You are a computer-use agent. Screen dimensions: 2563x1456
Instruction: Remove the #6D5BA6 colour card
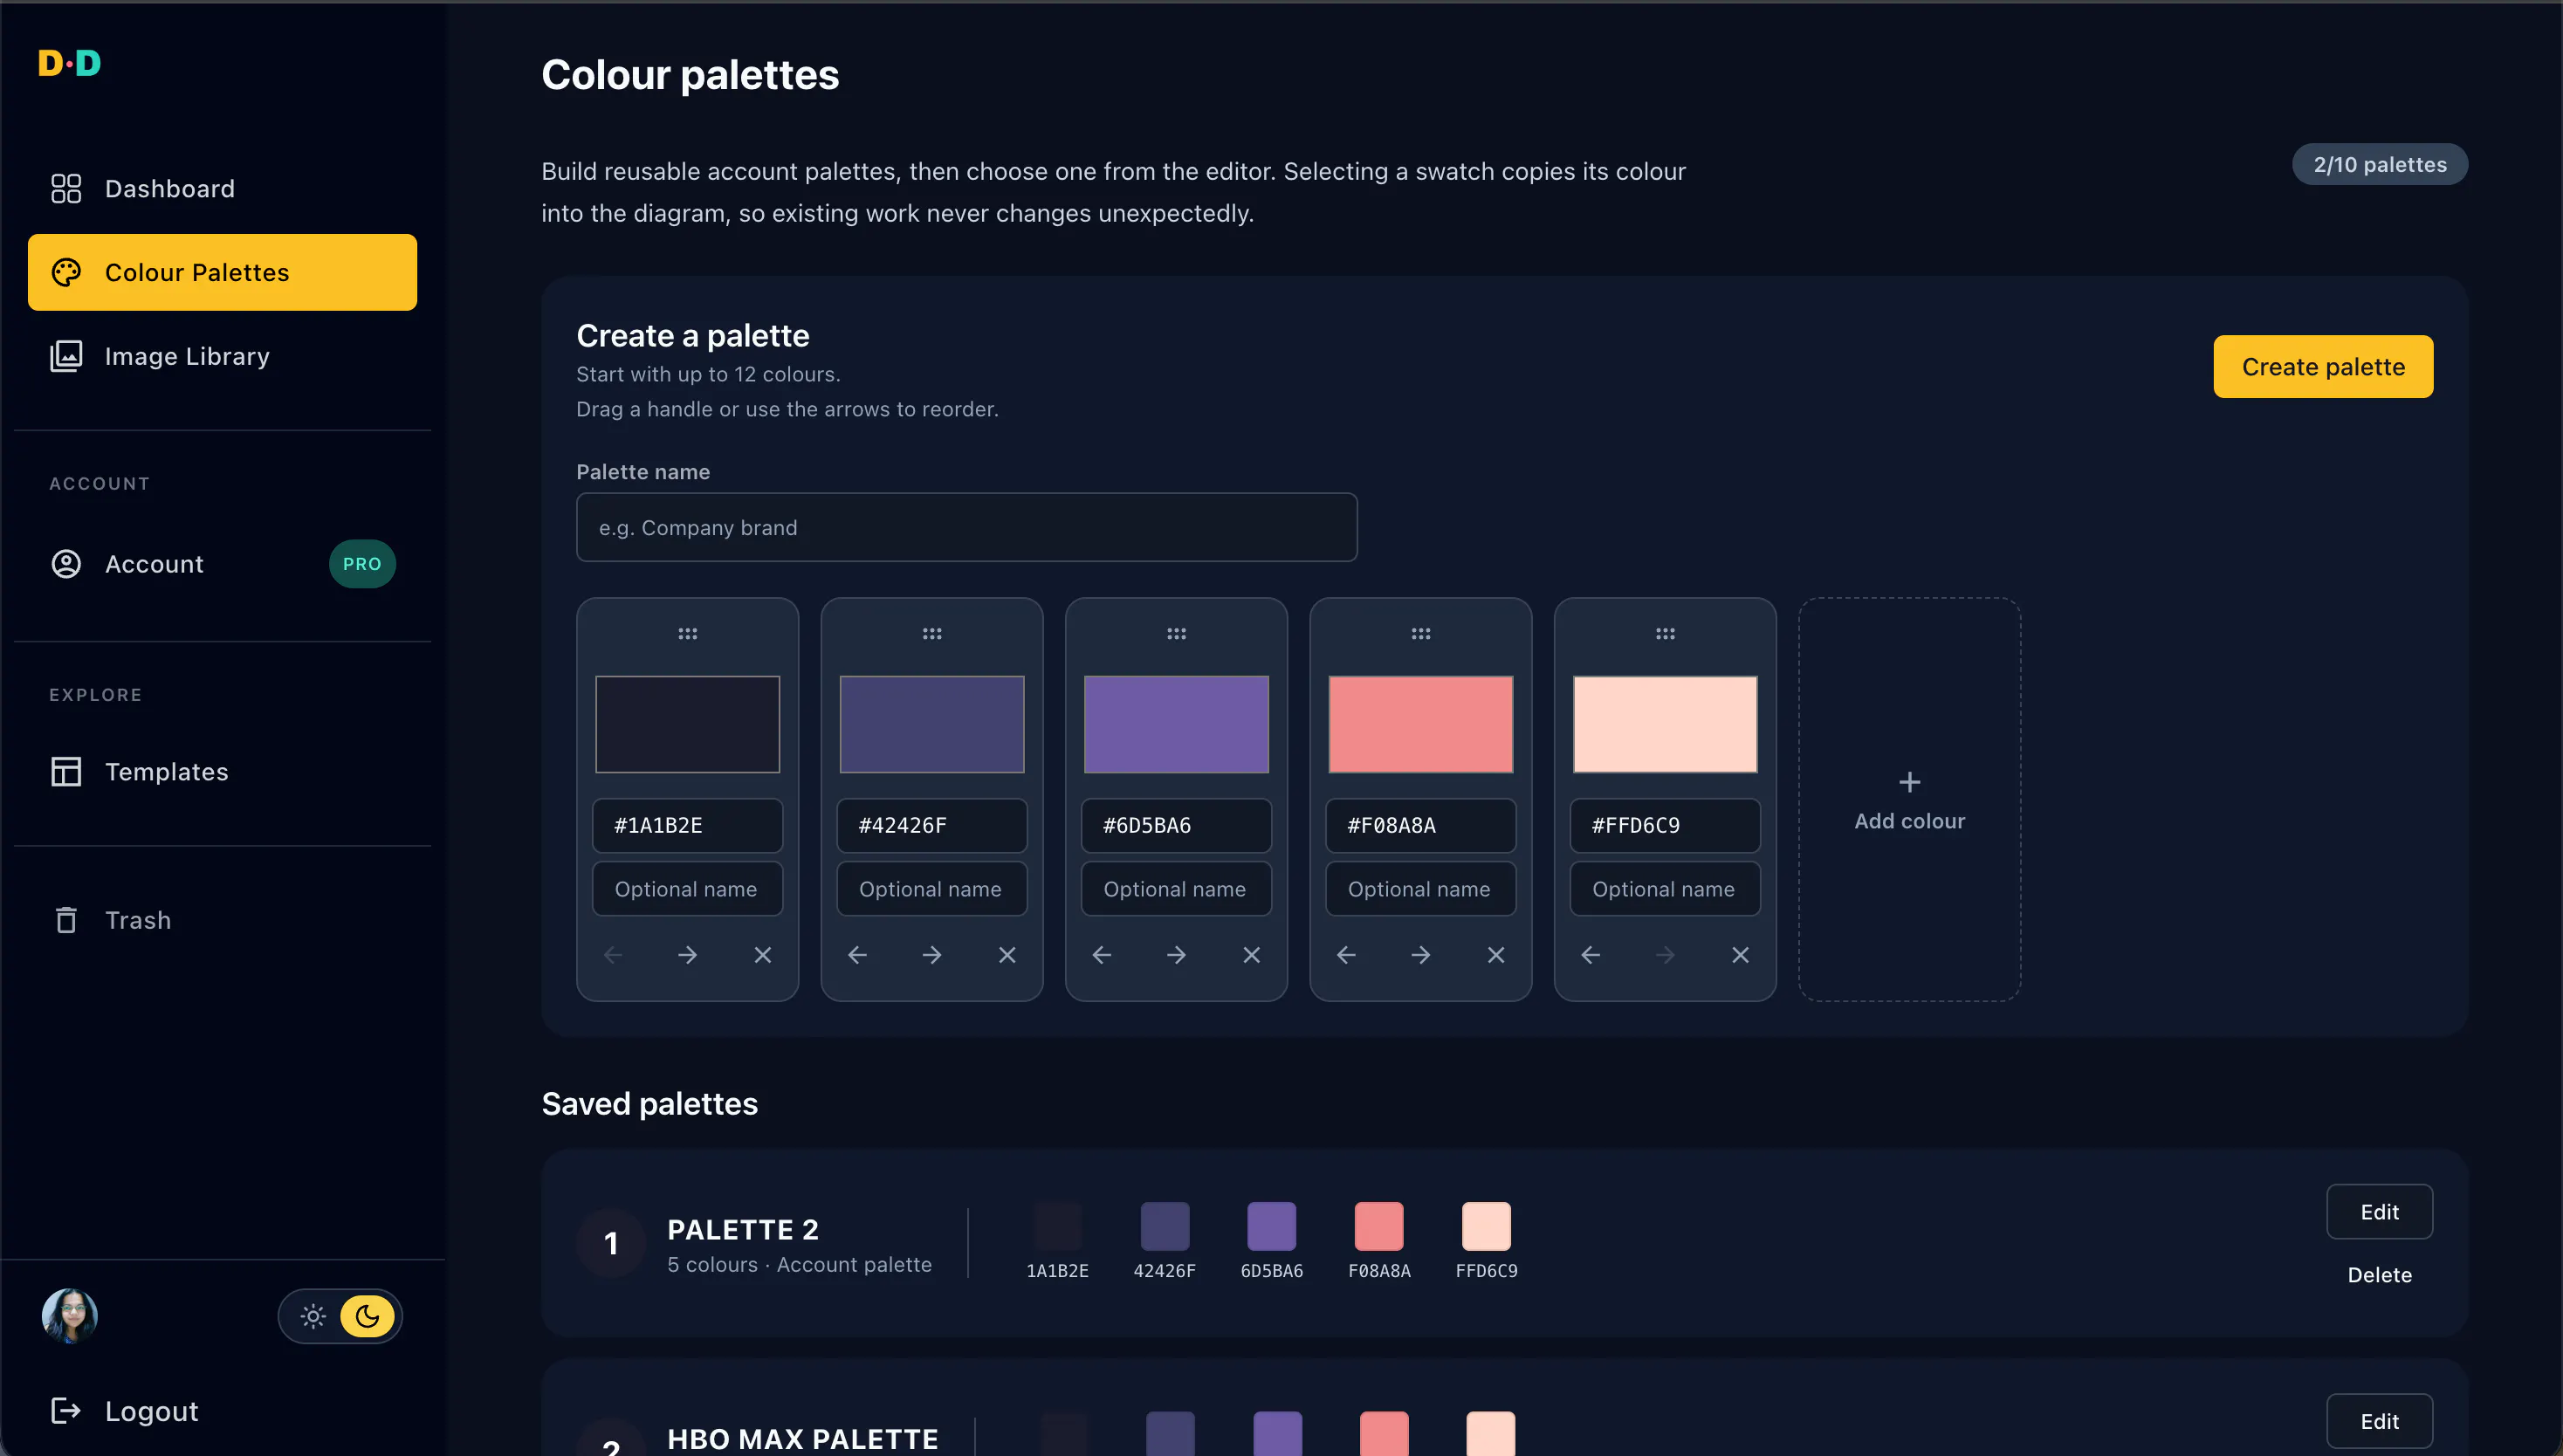1252,955
